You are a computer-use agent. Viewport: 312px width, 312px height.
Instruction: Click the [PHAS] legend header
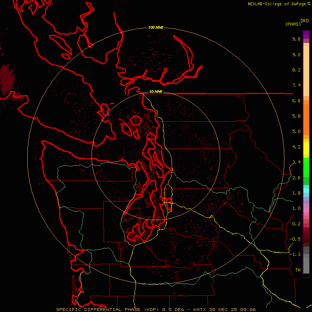point(293,24)
